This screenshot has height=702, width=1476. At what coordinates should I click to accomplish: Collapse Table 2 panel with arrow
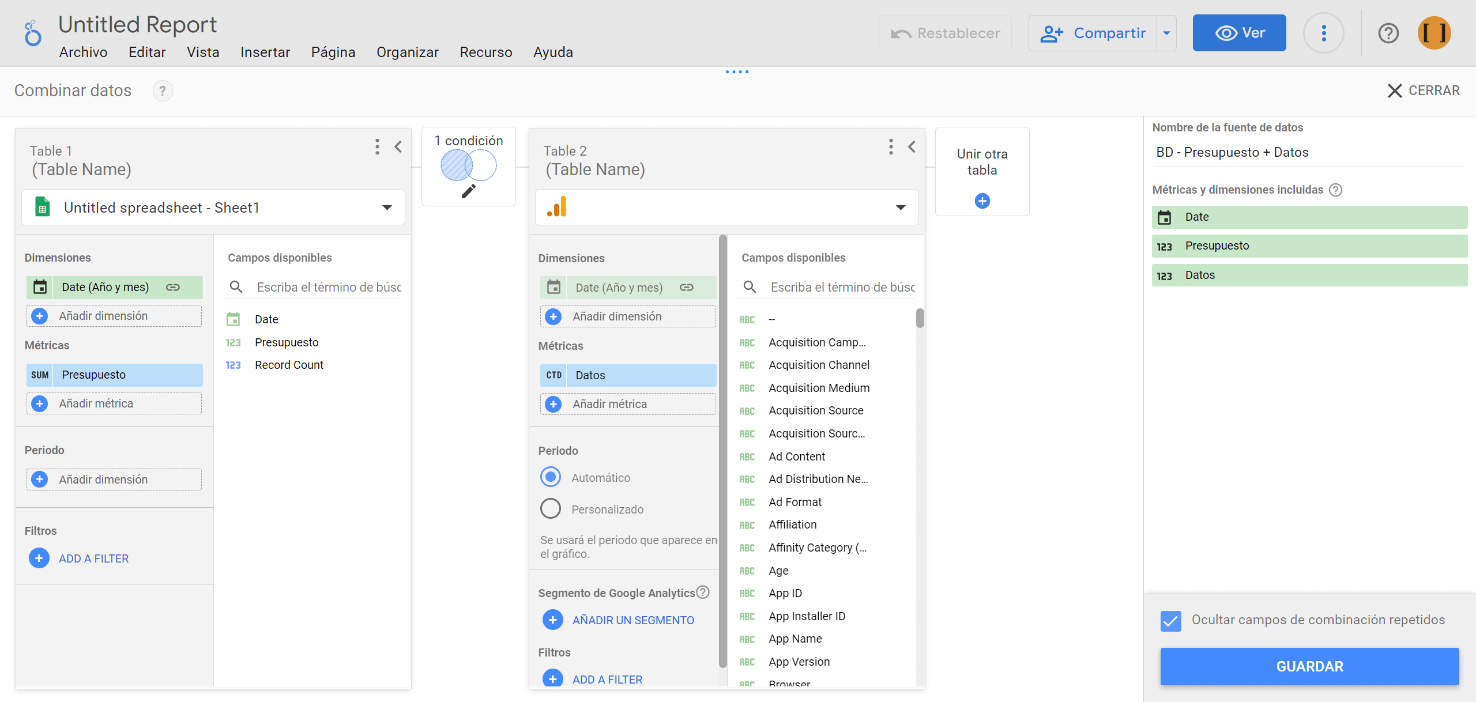click(912, 146)
